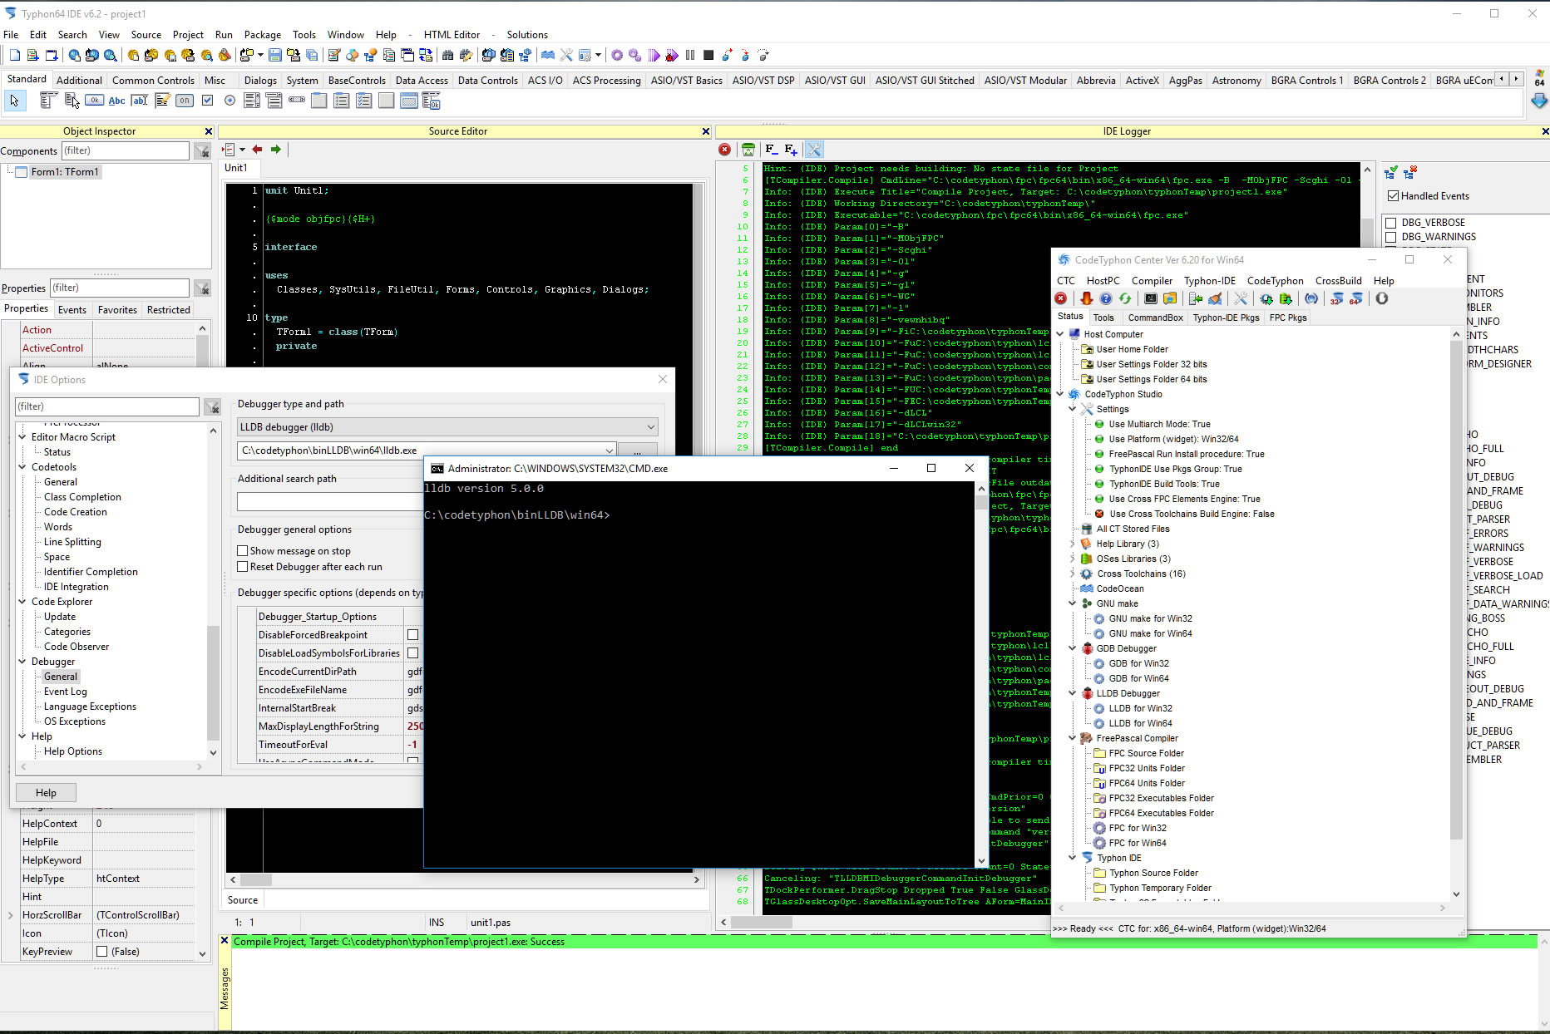Click Help button in IDE Options dialog
1550x1034 pixels.
pos(47,793)
